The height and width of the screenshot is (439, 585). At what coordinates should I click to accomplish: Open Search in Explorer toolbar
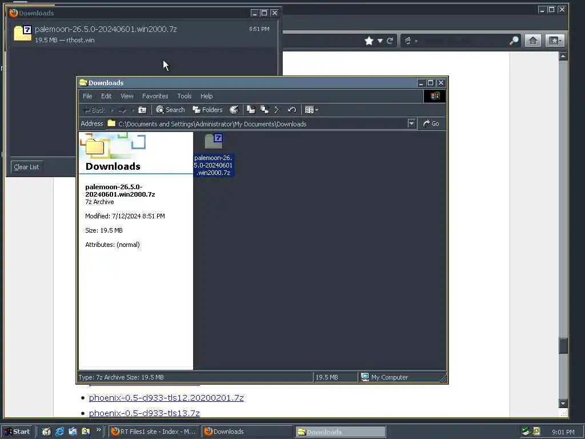(x=170, y=110)
